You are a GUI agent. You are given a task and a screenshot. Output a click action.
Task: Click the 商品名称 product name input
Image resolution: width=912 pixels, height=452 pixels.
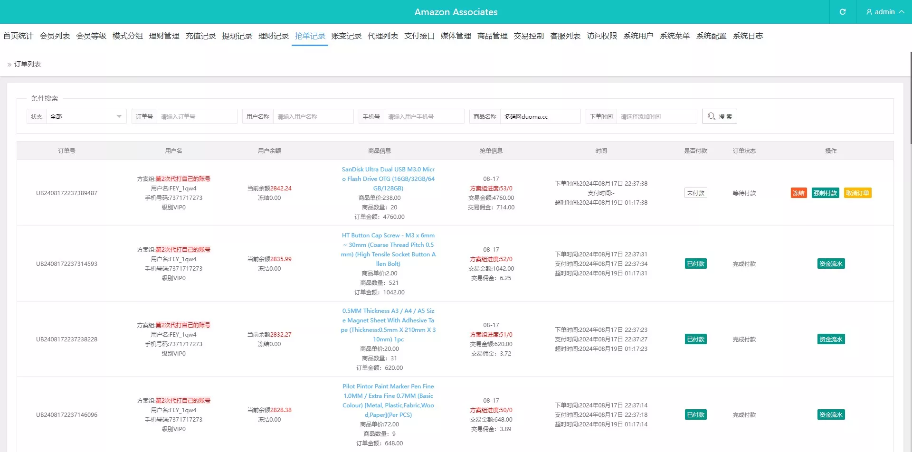pyautogui.click(x=540, y=116)
